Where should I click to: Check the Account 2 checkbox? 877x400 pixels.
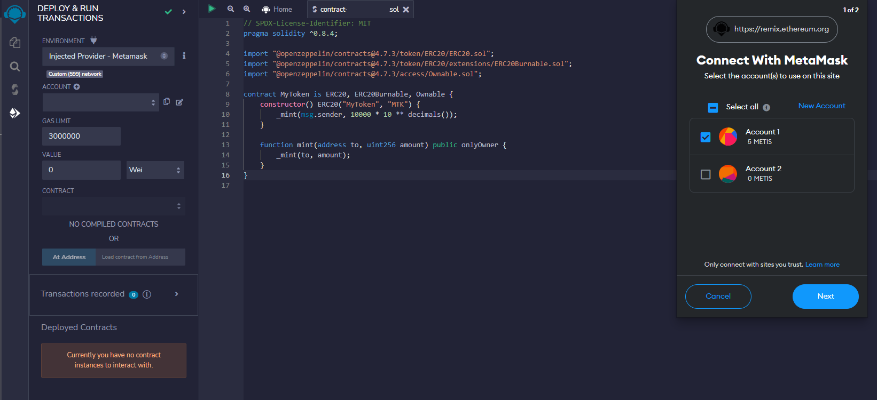(x=706, y=174)
